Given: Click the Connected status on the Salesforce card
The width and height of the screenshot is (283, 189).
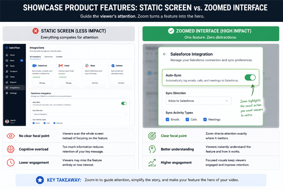Looking at the screenshot, I should coord(37,77).
